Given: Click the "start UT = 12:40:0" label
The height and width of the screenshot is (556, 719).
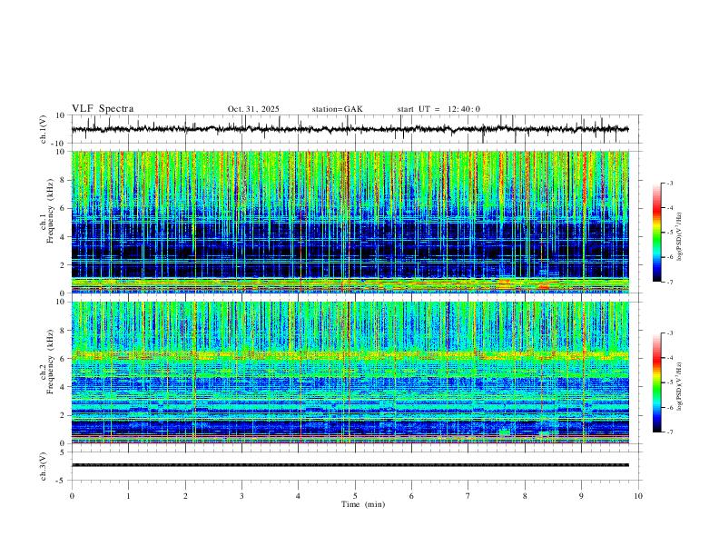Looking at the screenshot, I should [438, 109].
